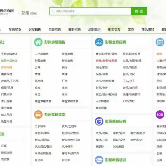Screen dimensions: 166x166
Task: Open the 生活服务 navigation tab
Action: (148, 30)
